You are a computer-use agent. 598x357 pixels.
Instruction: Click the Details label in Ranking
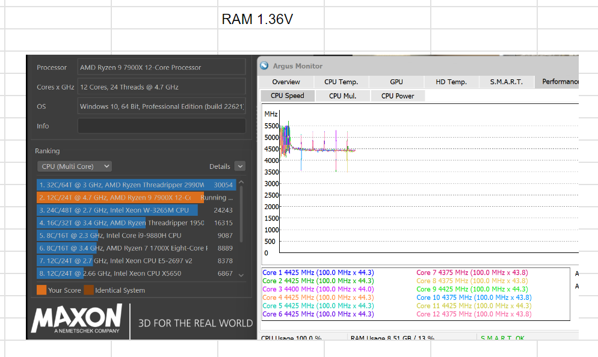(220, 166)
